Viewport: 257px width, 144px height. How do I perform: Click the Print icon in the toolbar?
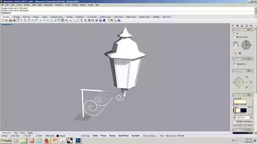point(14,20)
